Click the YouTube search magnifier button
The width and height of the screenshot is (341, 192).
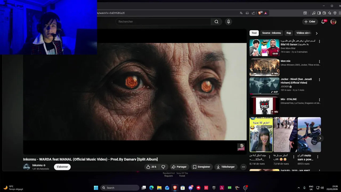pyautogui.click(x=216, y=22)
